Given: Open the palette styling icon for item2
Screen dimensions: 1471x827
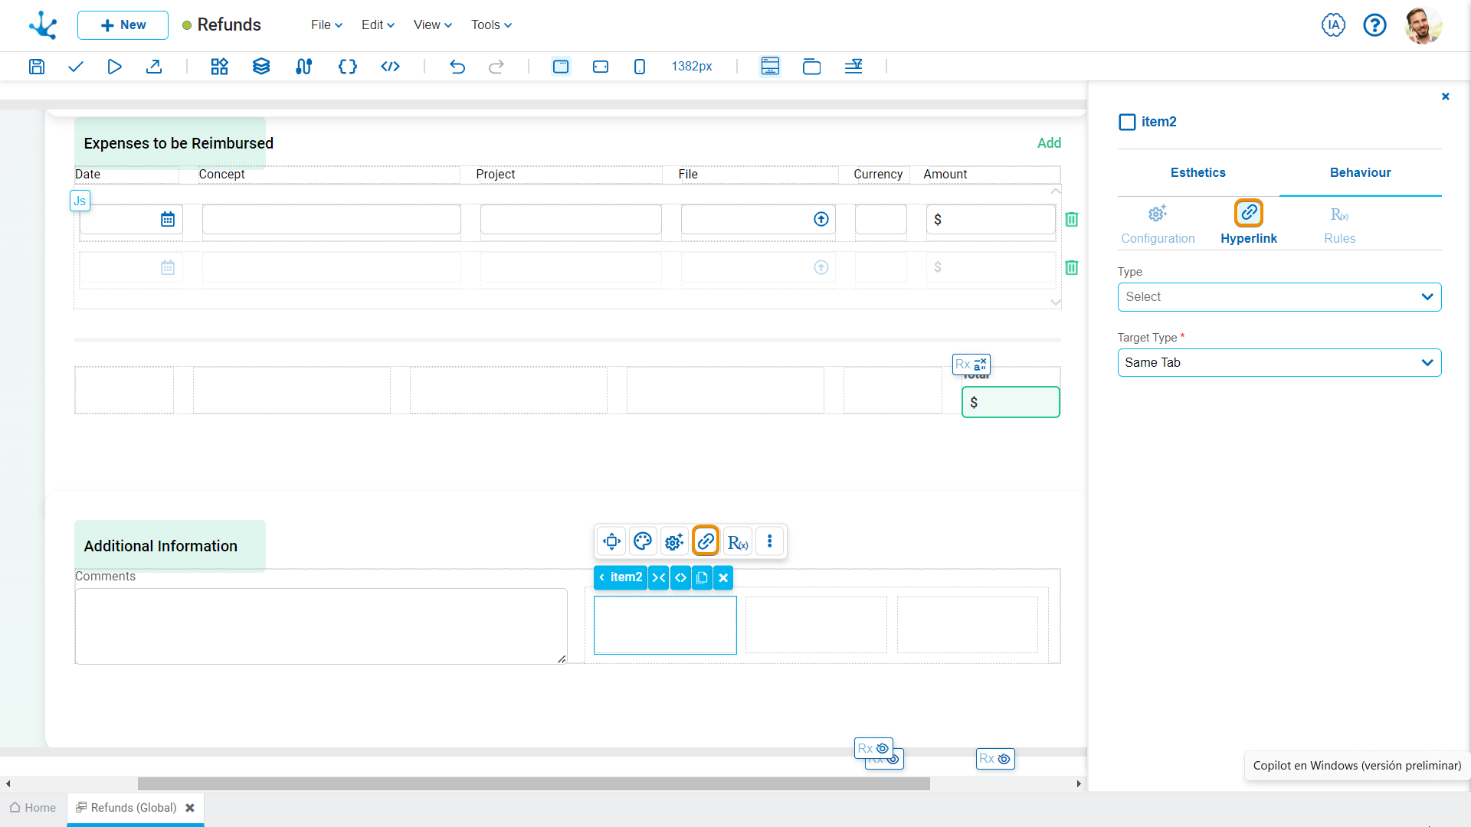Looking at the screenshot, I should pyautogui.click(x=643, y=541).
